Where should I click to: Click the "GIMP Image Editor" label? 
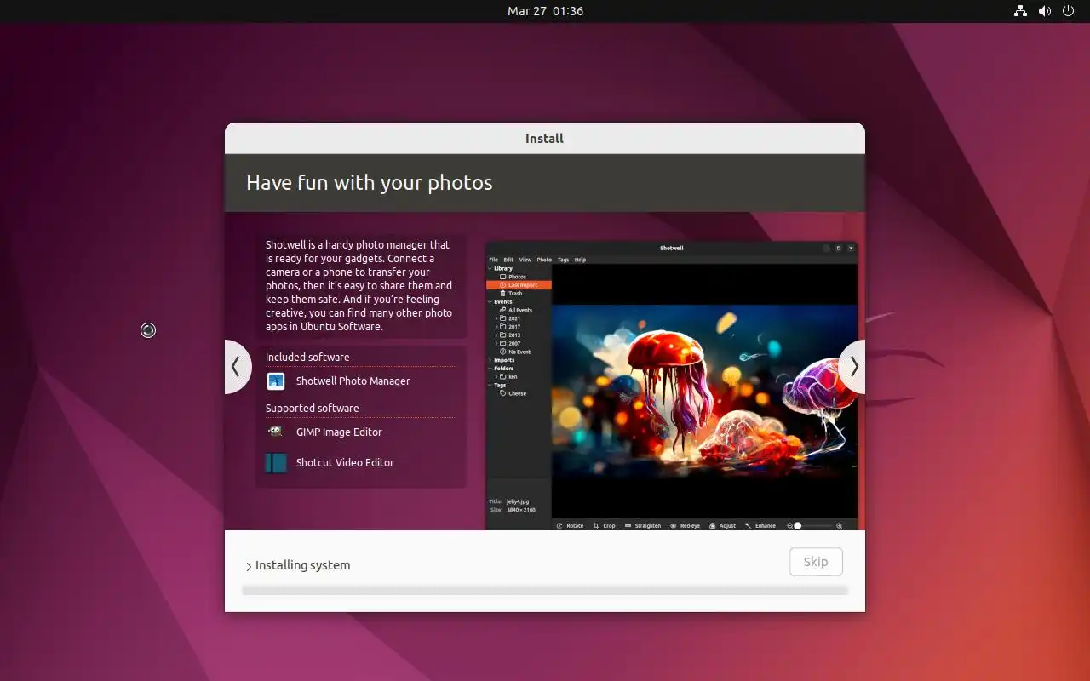coord(339,432)
